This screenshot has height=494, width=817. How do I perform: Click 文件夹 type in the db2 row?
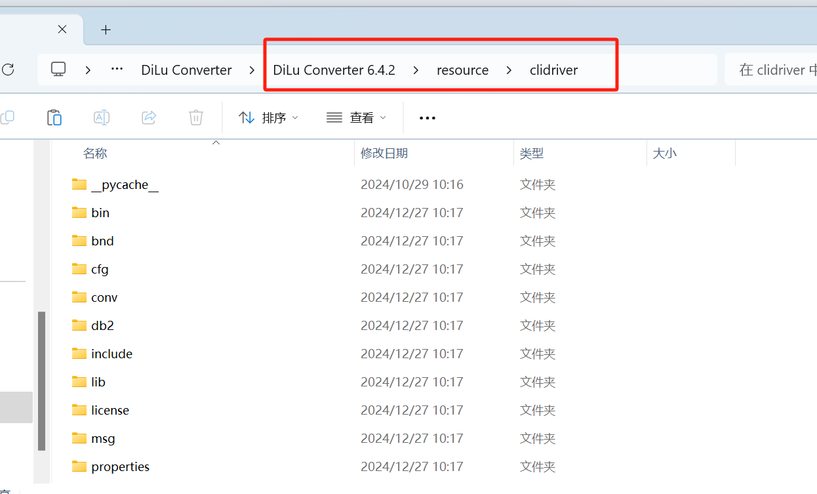pyautogui.click(x=538, y=325)
